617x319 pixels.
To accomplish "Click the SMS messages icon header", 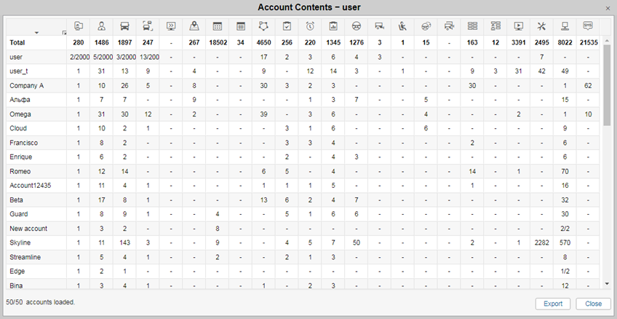I will (588, 26).
